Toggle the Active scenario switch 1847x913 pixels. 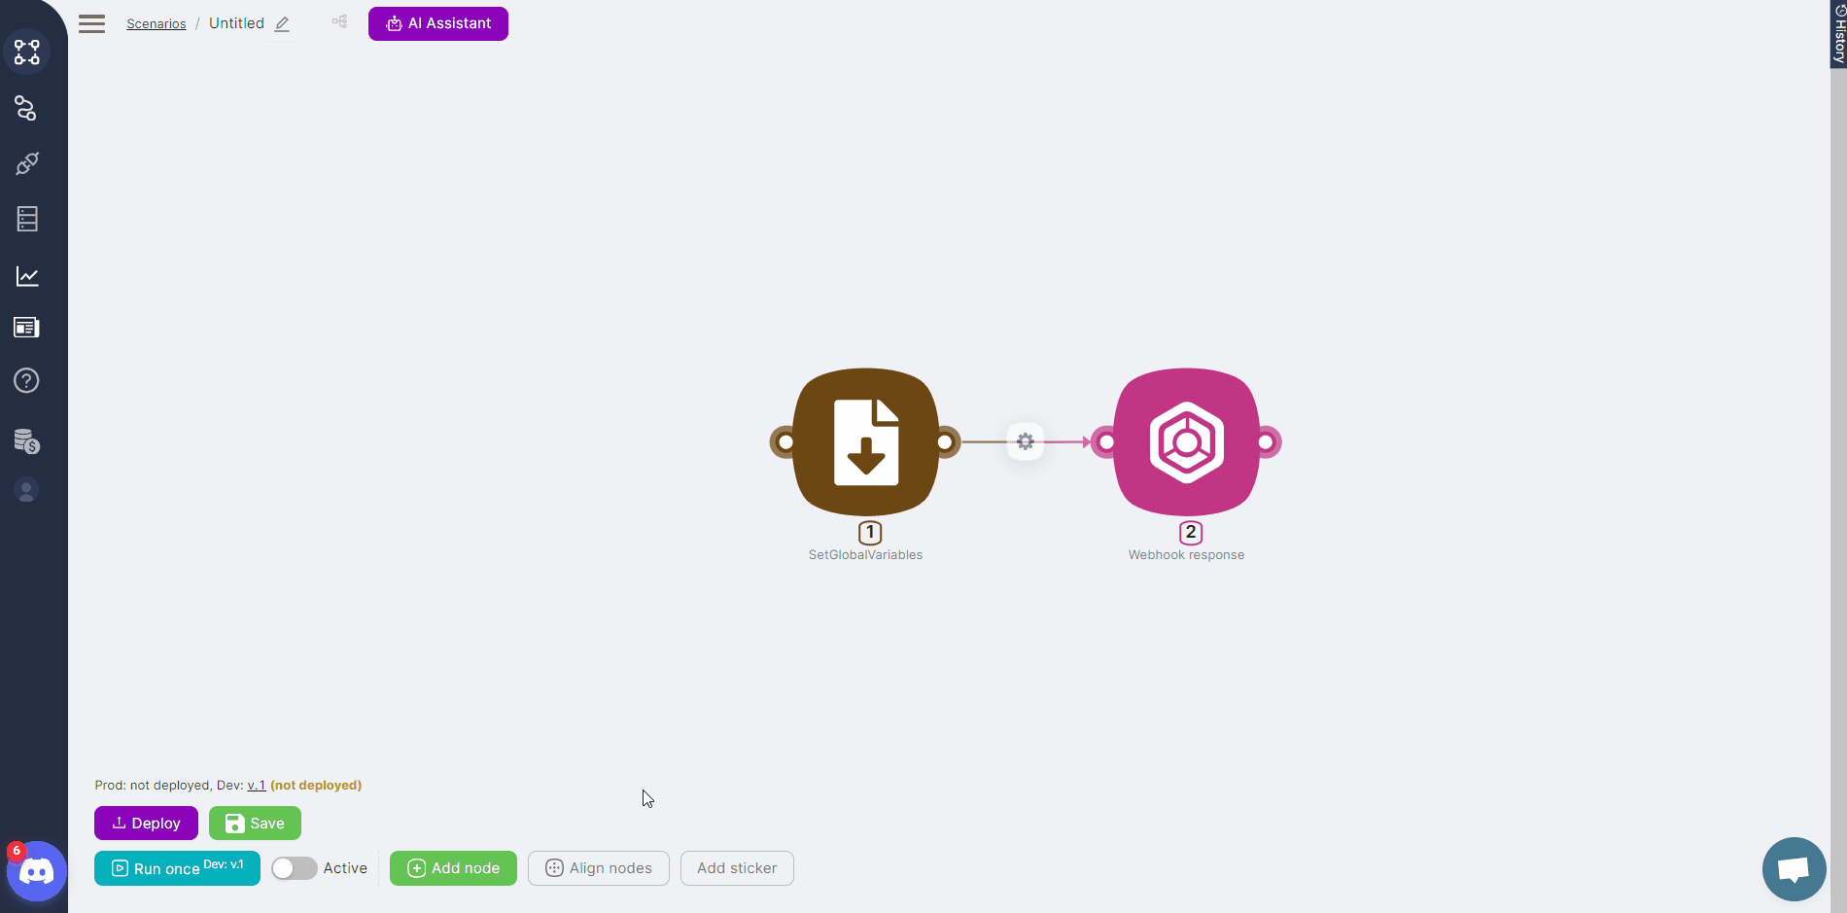point(294,868)
